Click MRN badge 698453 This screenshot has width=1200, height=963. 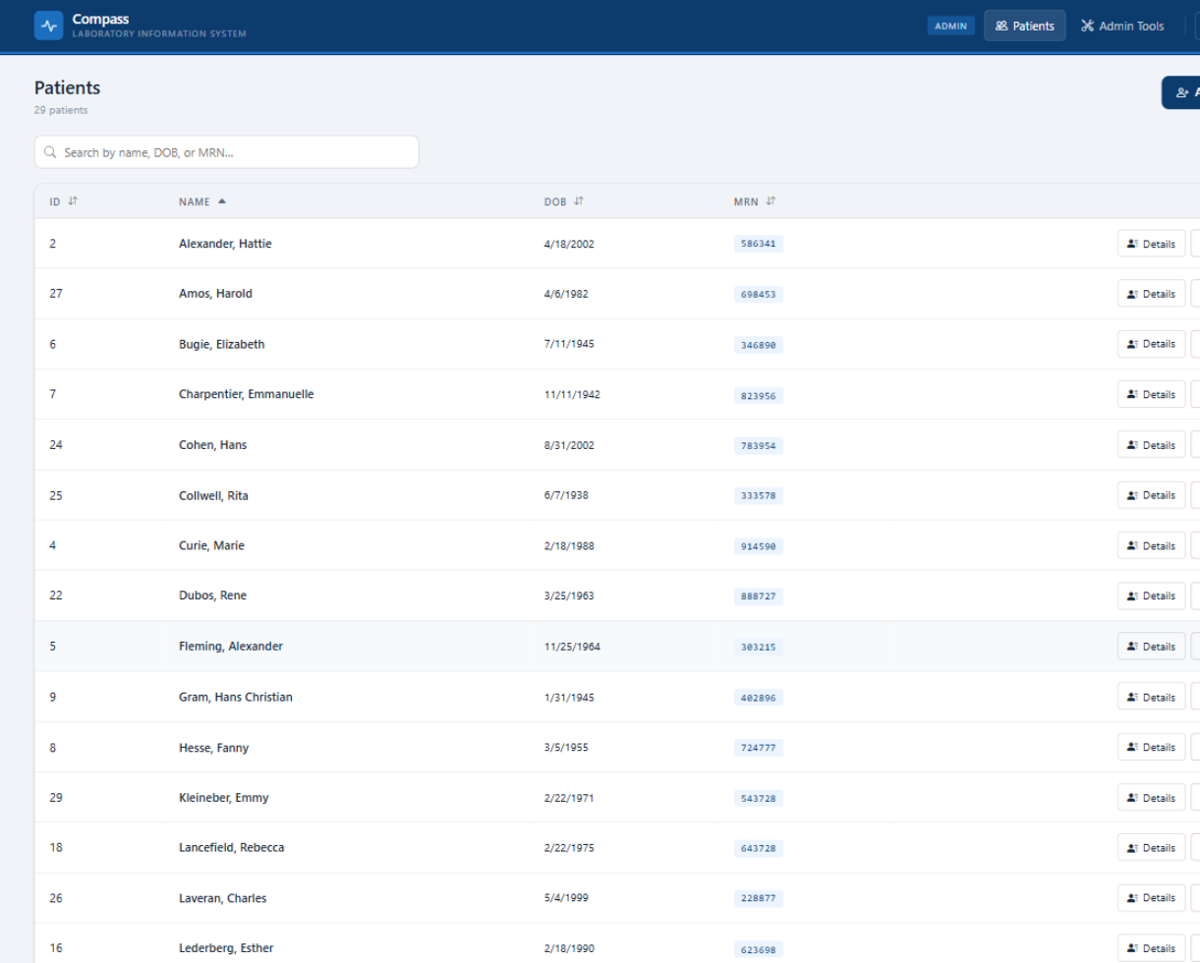click(759, 294)
